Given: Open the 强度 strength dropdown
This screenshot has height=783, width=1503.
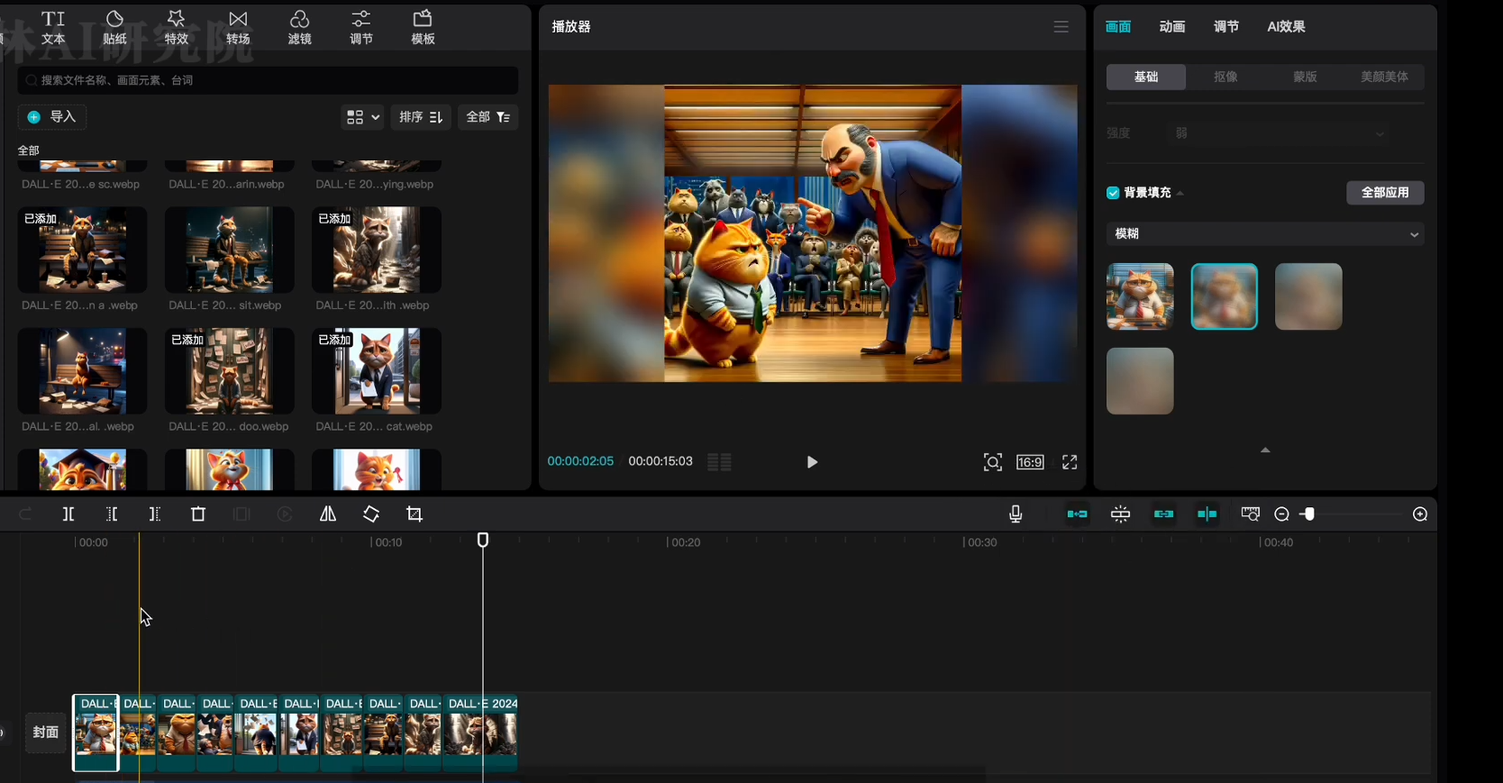Looking at the screenshot, I should coord(1278,133).
